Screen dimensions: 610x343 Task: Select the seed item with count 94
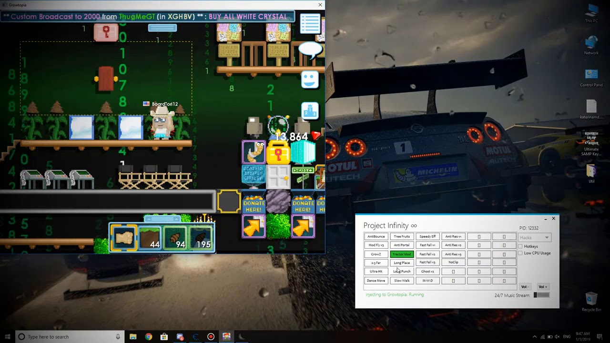(x=175, y=238)
